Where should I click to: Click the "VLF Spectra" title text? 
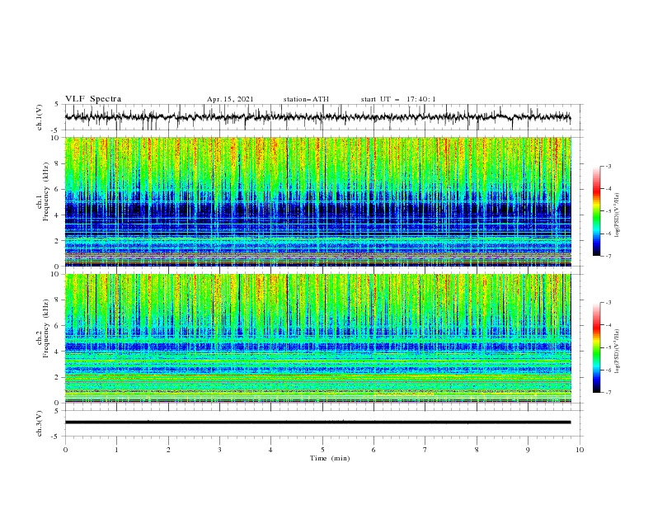click(93, 99)
